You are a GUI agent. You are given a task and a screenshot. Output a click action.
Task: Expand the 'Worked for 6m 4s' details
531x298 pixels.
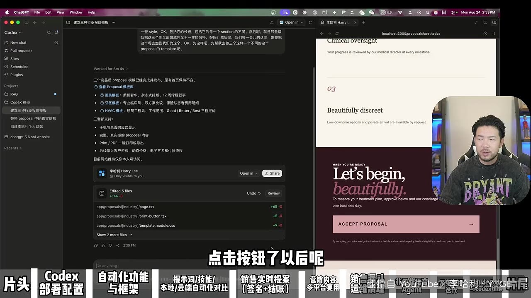tap(110, 69)
